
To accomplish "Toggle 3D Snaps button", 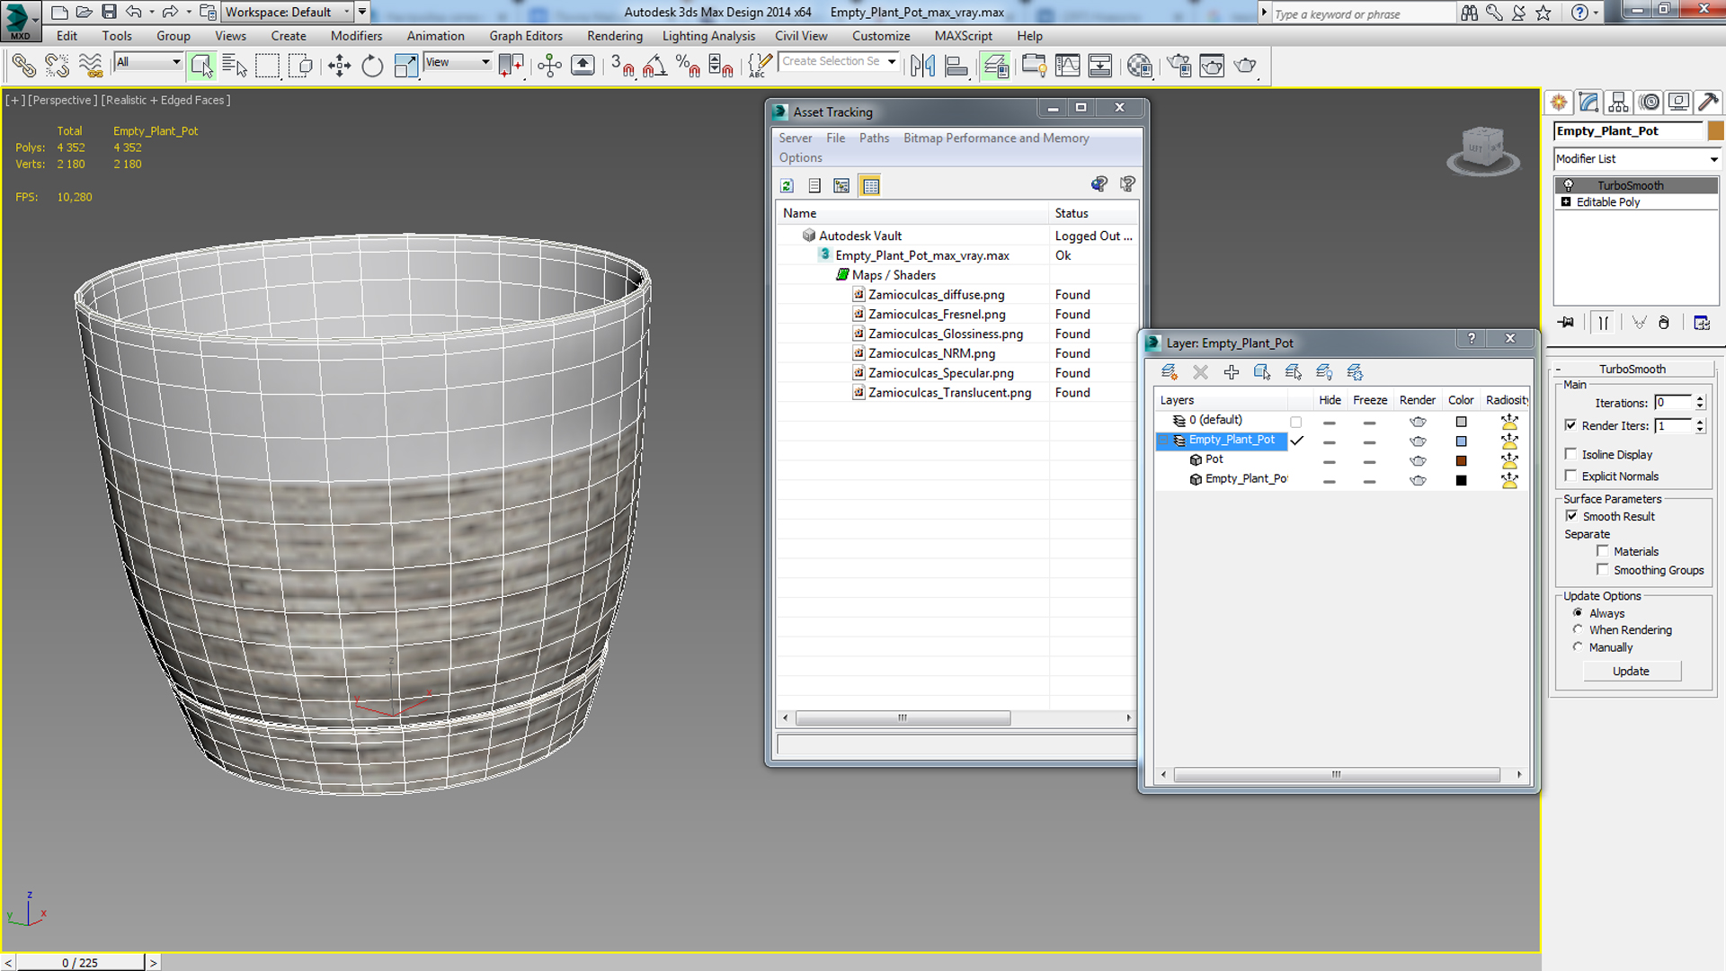I will 621,66.
